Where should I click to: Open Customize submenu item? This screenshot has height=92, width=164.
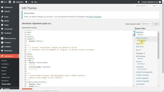[5, 64]
